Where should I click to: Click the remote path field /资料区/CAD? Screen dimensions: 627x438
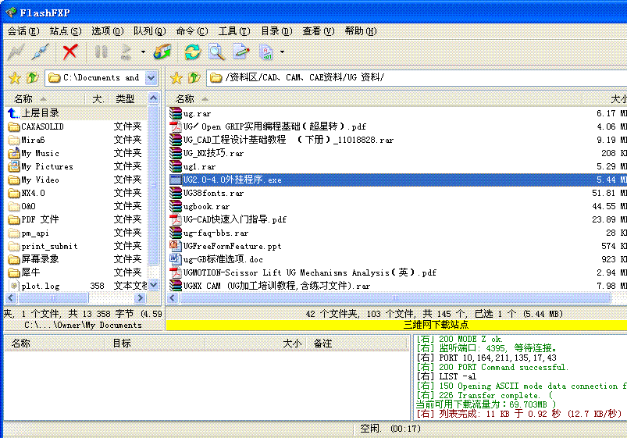coord(416,77)
